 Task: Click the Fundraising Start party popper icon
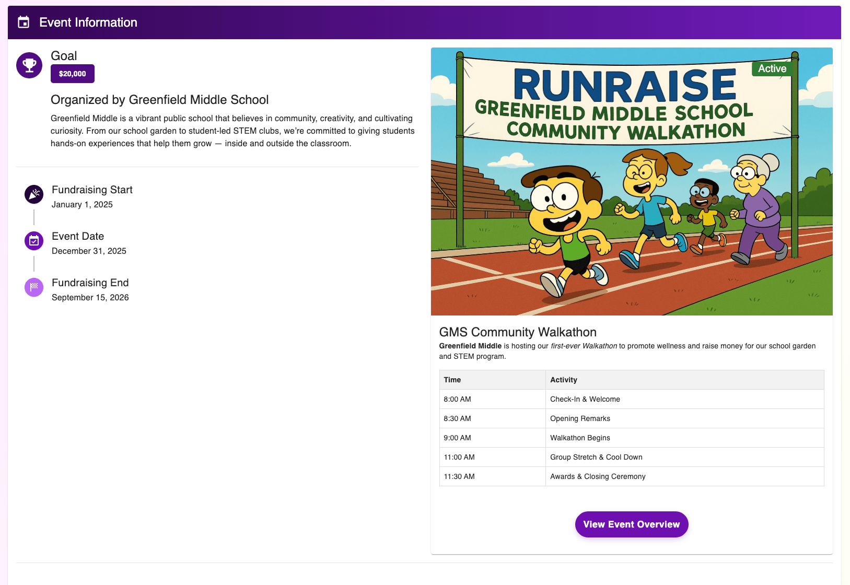[34, 194]
